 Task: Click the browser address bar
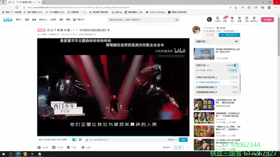125,7
